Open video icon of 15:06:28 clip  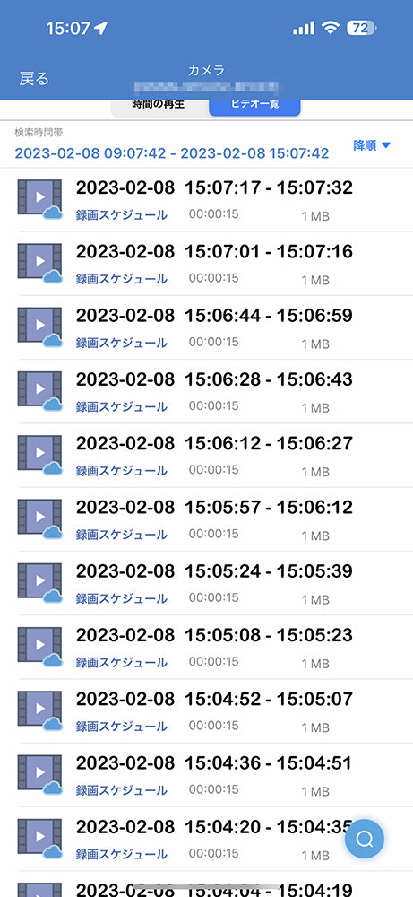[39, 391]
